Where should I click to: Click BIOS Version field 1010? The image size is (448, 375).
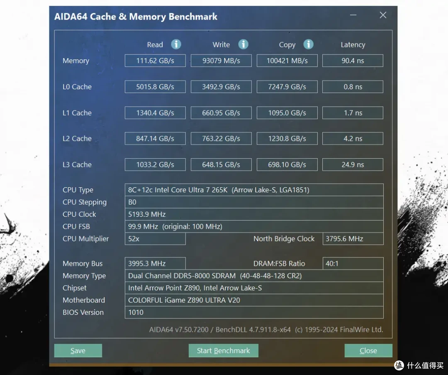254,312
